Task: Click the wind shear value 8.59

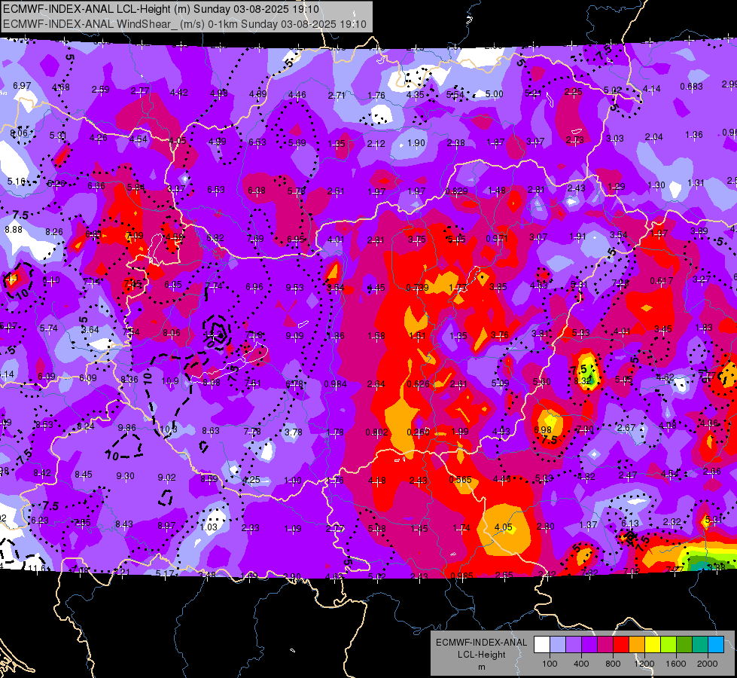Action: (209, 479)
